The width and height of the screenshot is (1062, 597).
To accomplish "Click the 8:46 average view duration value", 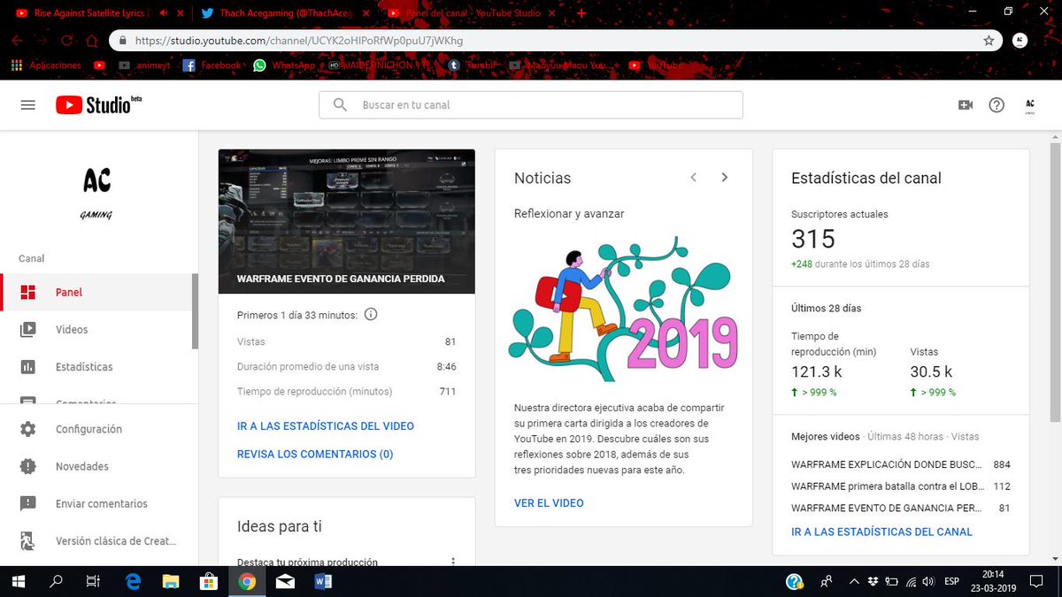I will [x=446, y=366].
